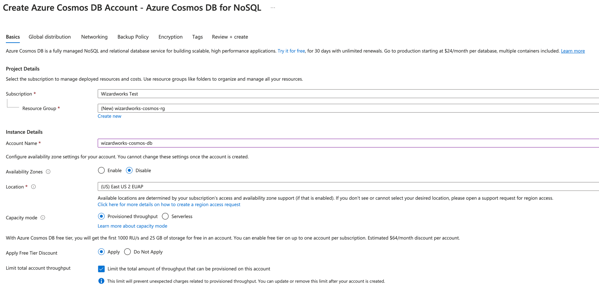599x302 pixels.
Task: Open the Backup Policy tab
Action: point(133,37)
